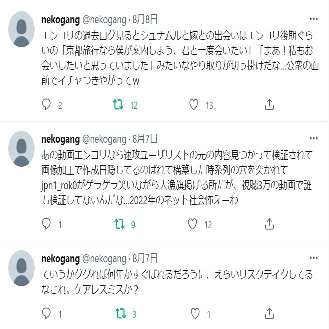
Task: Retweet the tweet with 3 retweets
Action: click(118, 314)
